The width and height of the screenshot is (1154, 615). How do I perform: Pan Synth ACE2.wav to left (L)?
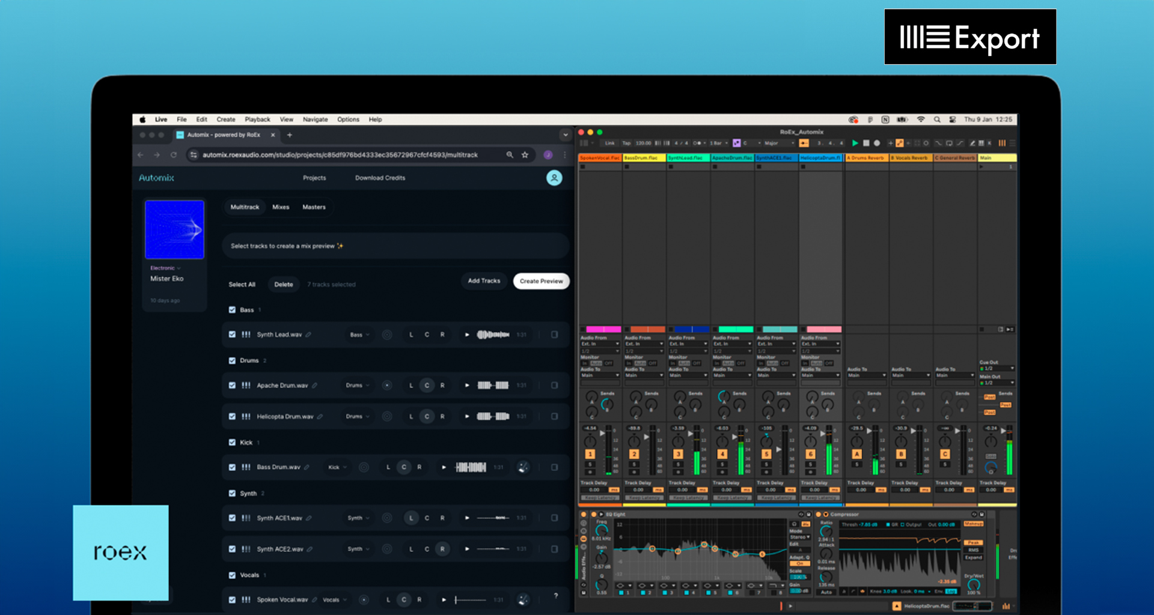[x=411, y=549]
